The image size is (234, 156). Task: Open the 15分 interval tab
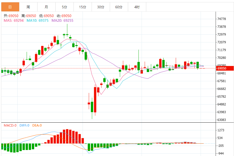click(83, 7)
